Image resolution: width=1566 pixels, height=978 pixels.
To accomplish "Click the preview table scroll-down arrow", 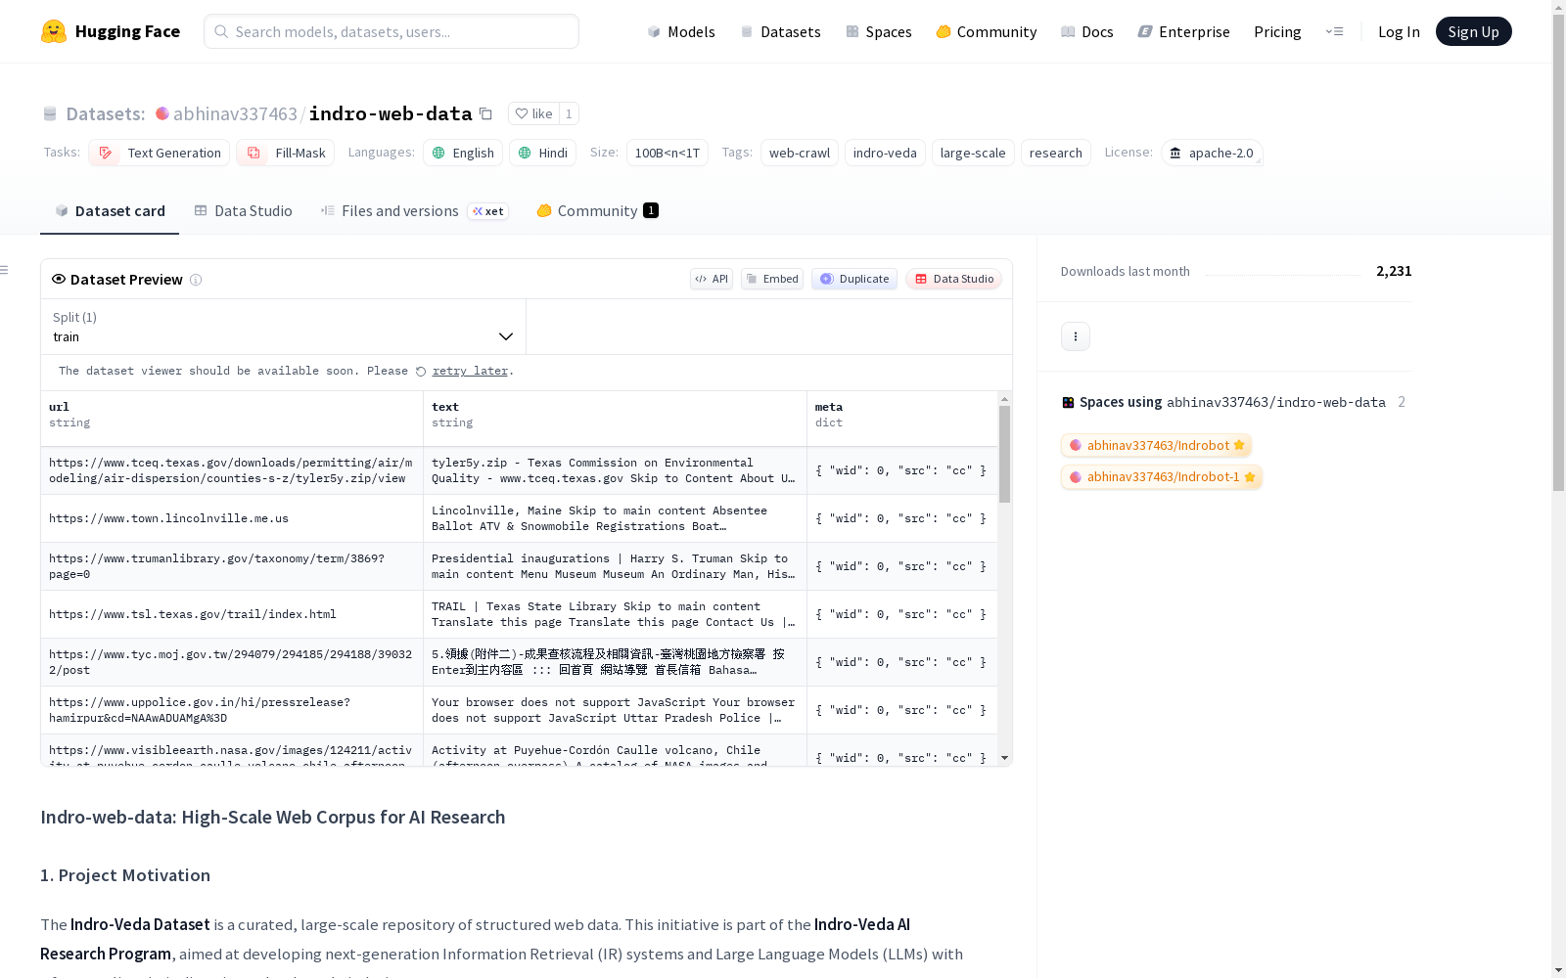I will (1004, 758).
